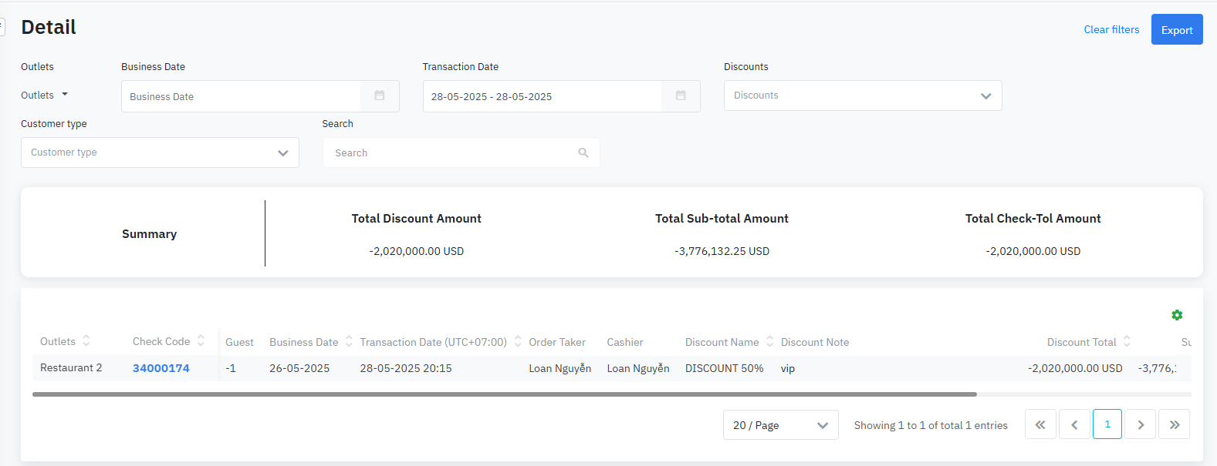Screen dimensions: 1217x466
Task: Go to the first page of results
Action: coord(1040,424)
